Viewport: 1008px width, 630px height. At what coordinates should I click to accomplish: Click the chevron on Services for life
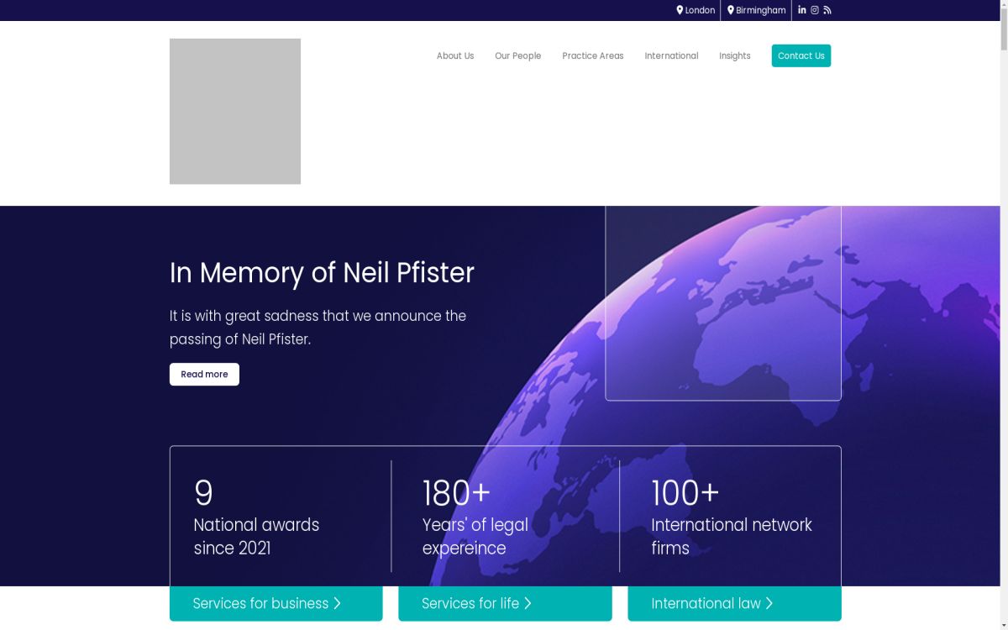point(528,603)
